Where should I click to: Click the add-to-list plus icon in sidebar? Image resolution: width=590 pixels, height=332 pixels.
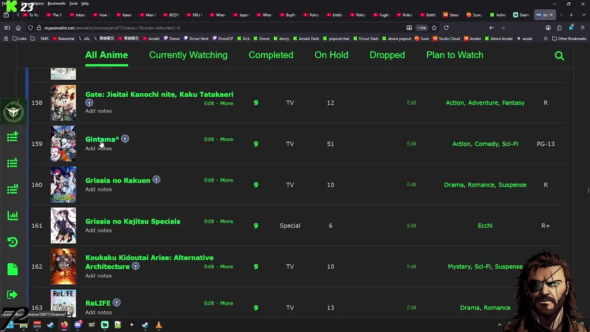(x=12, y=136)
